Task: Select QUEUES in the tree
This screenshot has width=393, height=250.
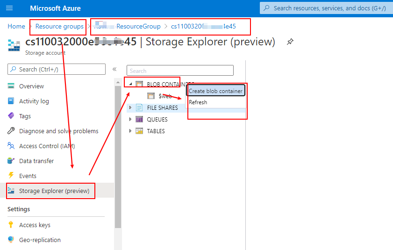Action: point(157,120)
